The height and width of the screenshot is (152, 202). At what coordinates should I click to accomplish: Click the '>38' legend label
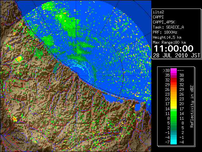(x=166, y=70)
